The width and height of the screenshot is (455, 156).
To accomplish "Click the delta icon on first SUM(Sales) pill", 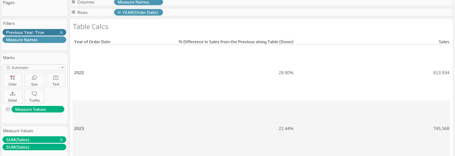I will click(x=61, y=140).
